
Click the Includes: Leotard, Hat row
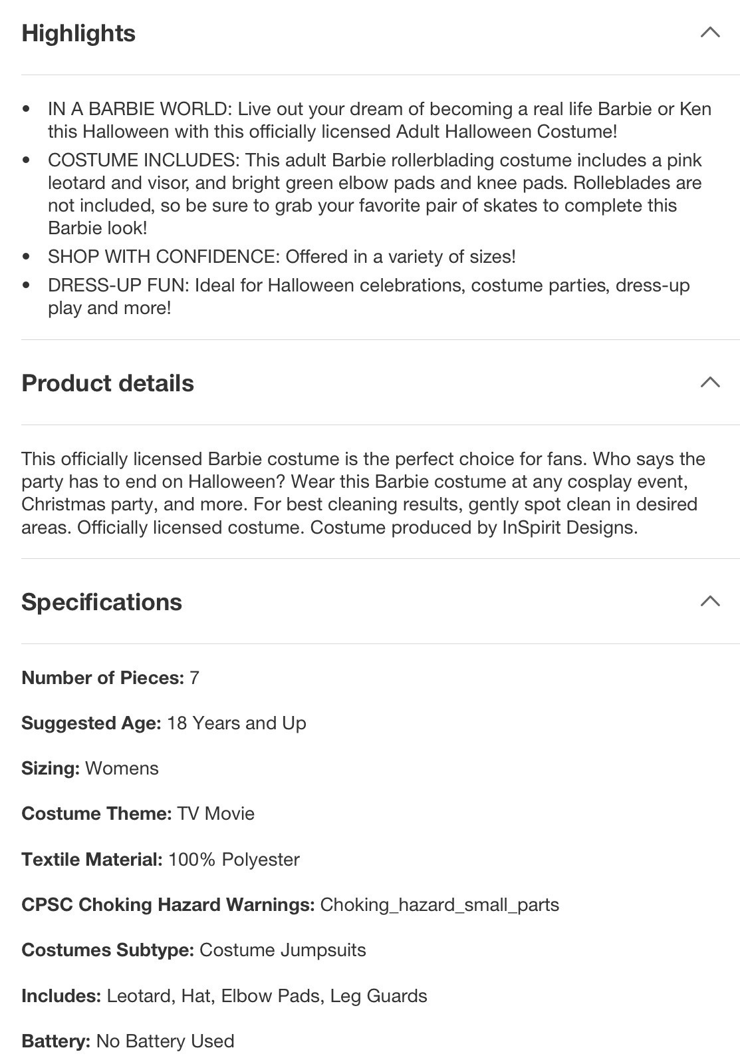tap(224, 995)
